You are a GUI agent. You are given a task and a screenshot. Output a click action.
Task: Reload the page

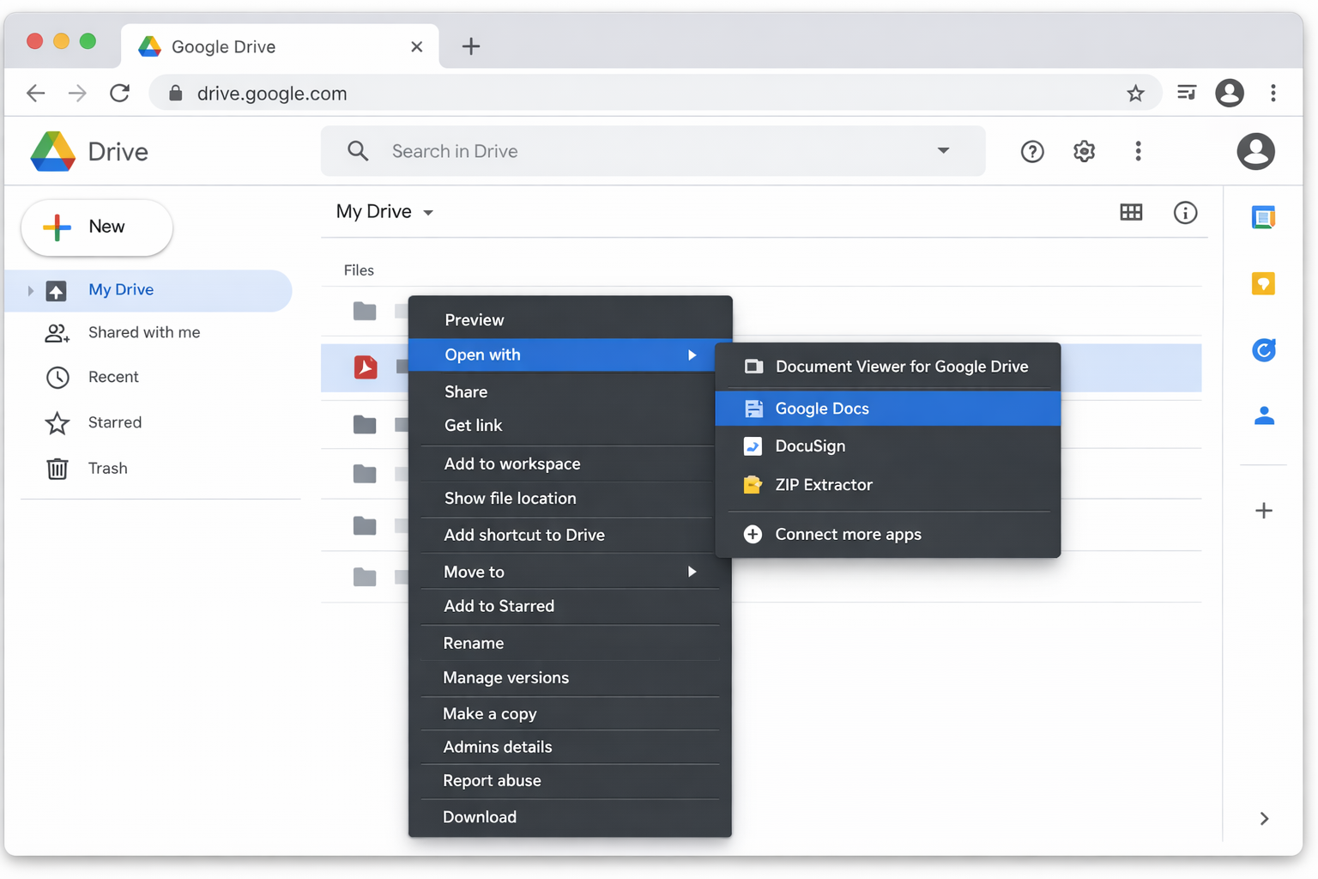[119, 93]
